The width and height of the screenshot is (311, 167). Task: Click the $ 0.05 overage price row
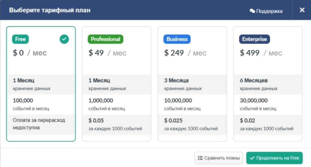116,124
